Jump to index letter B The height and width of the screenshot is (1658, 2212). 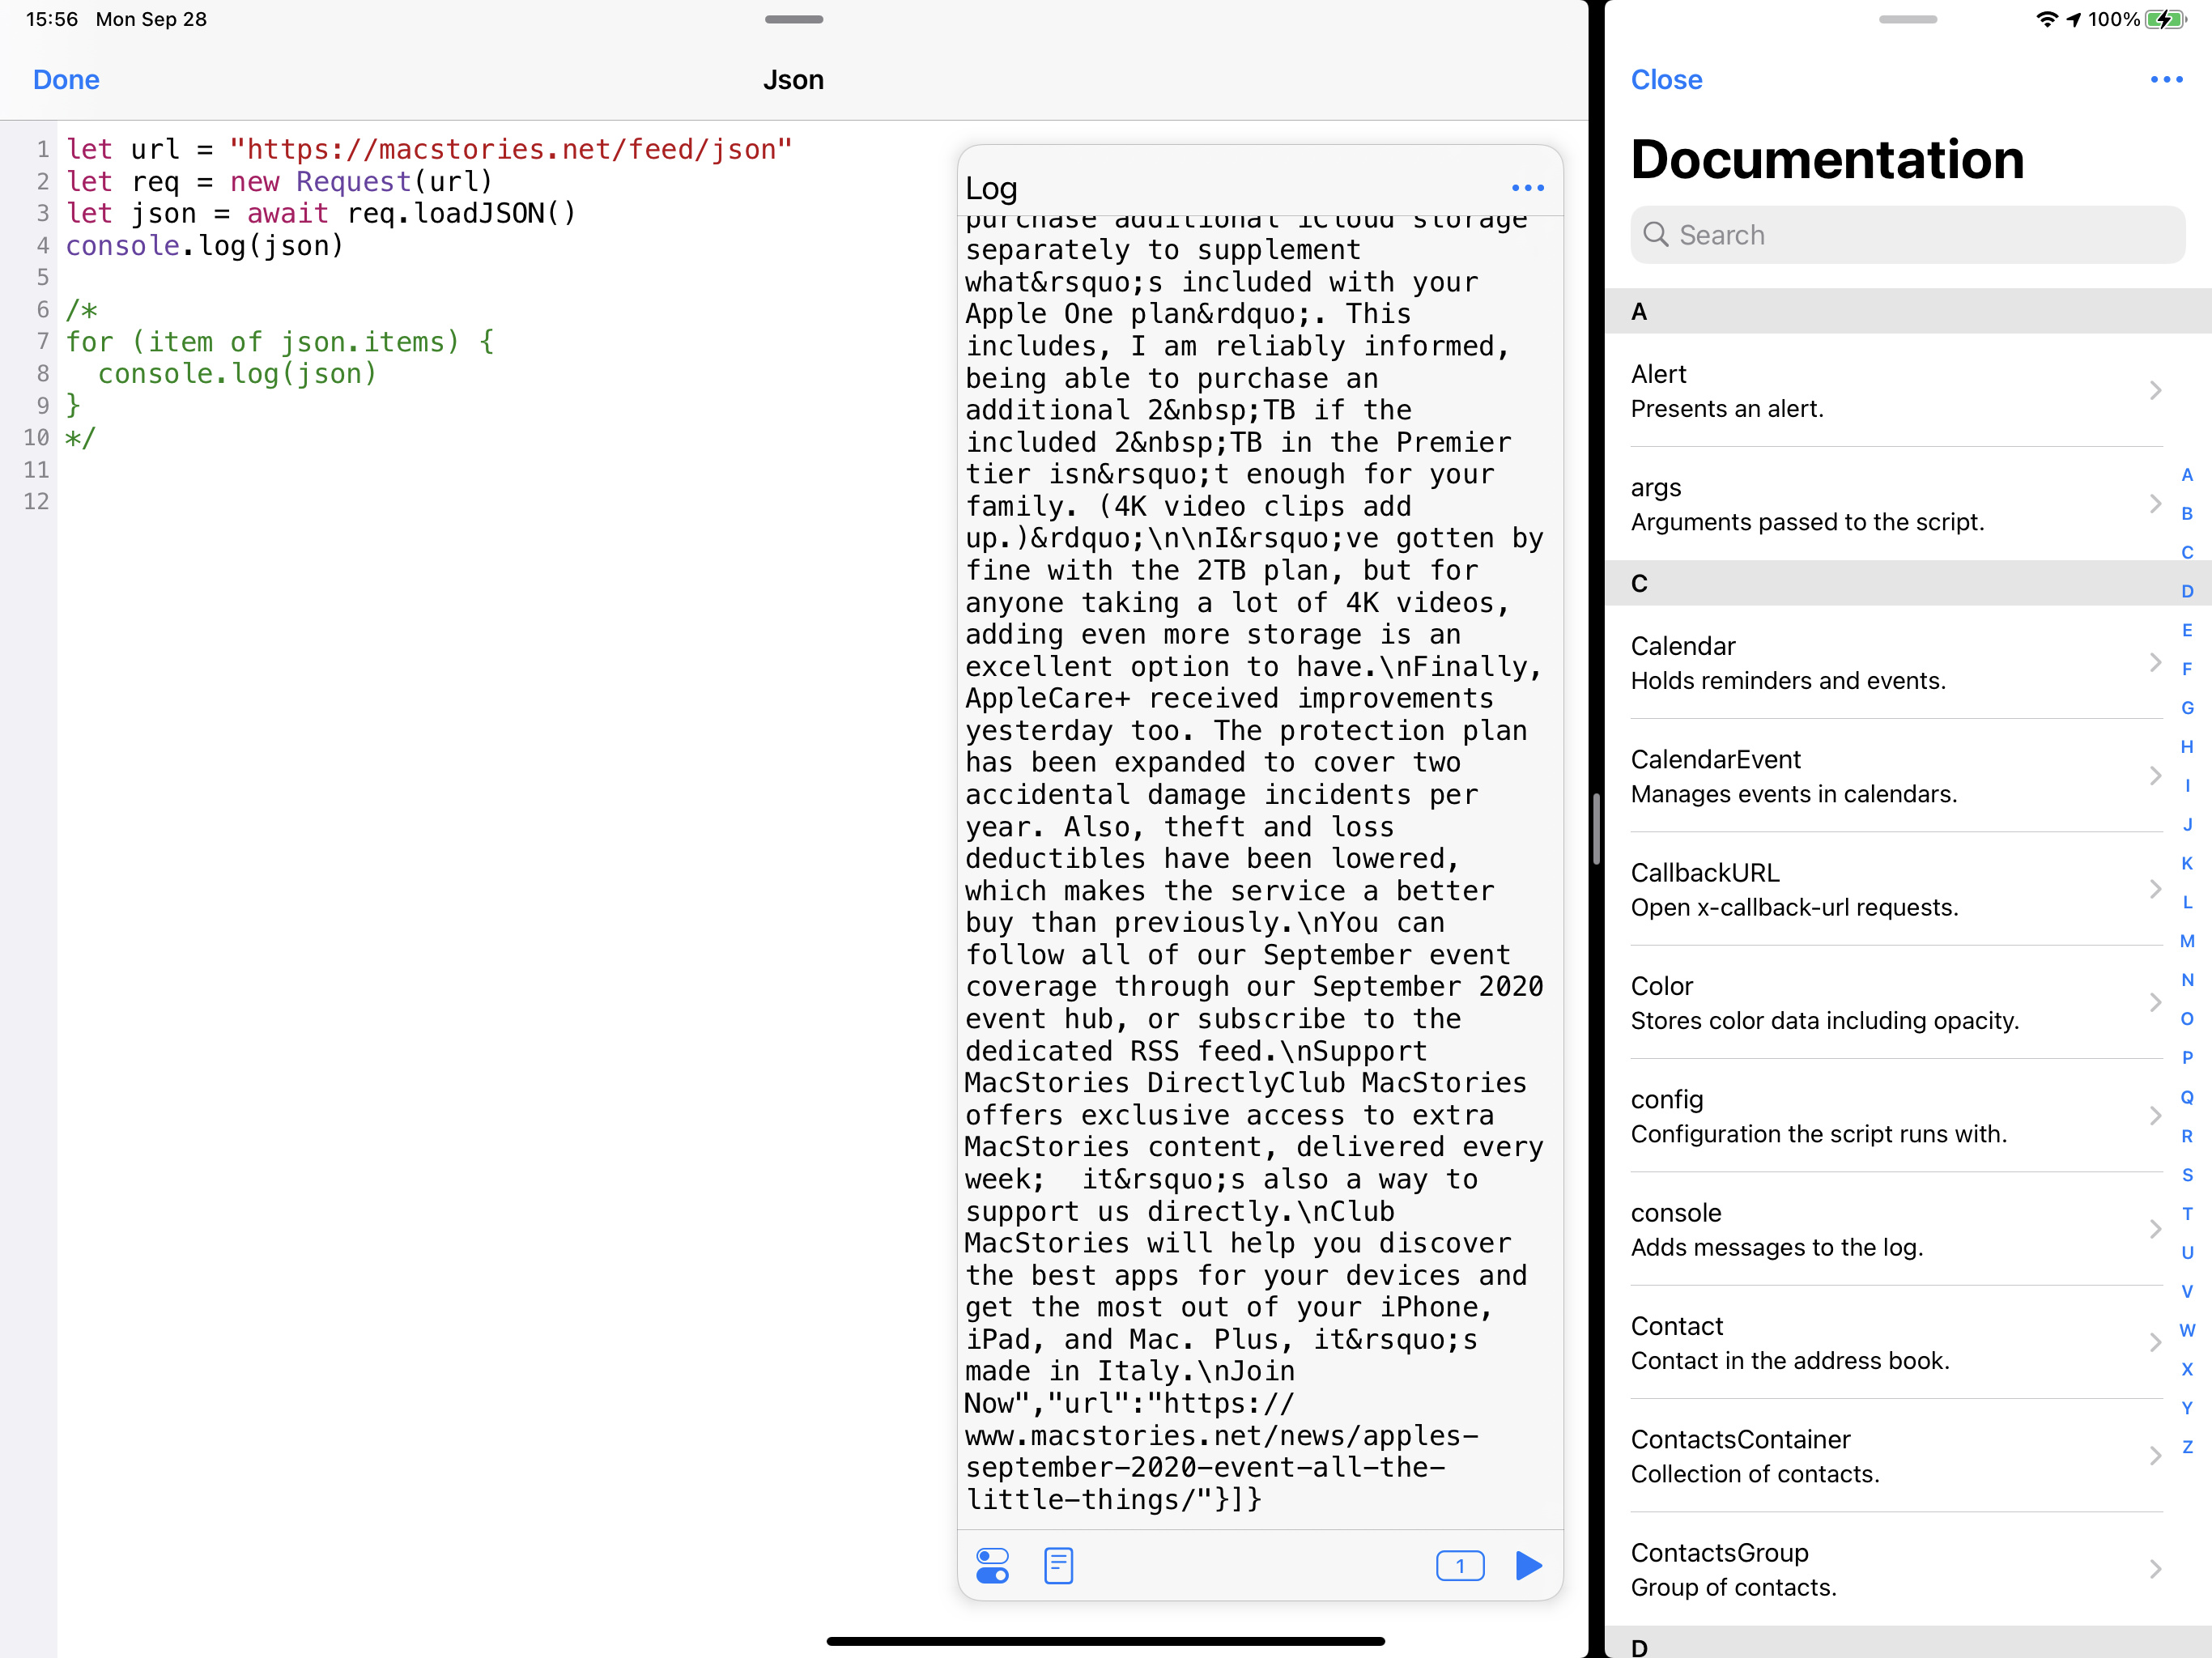2187,514
